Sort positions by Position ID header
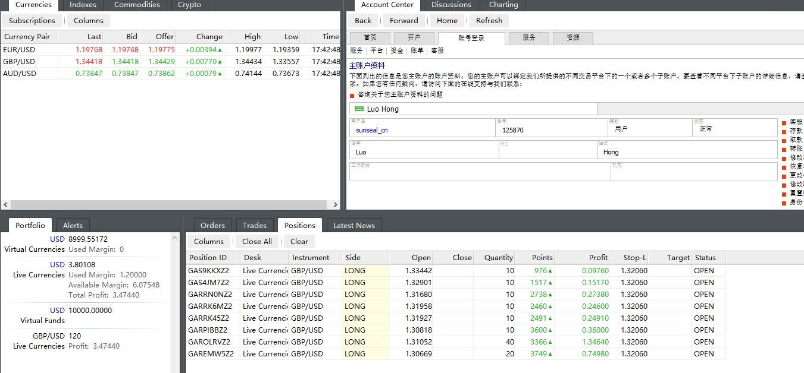 [x=213, y=258]
